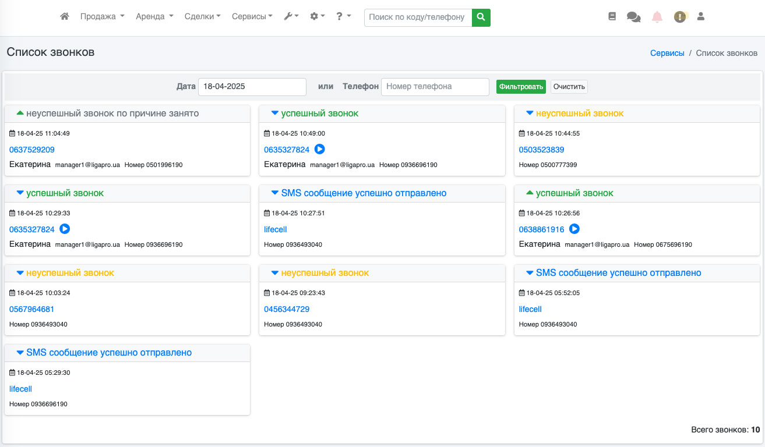Click the Фильтровать button

521,87
